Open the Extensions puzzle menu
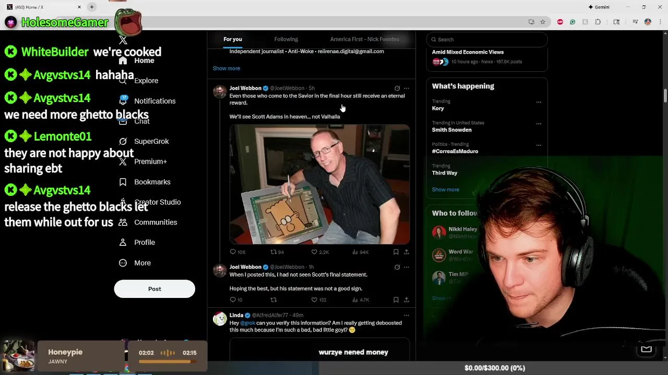Viewport: 668px width, 375px height. tap(598, 22)
